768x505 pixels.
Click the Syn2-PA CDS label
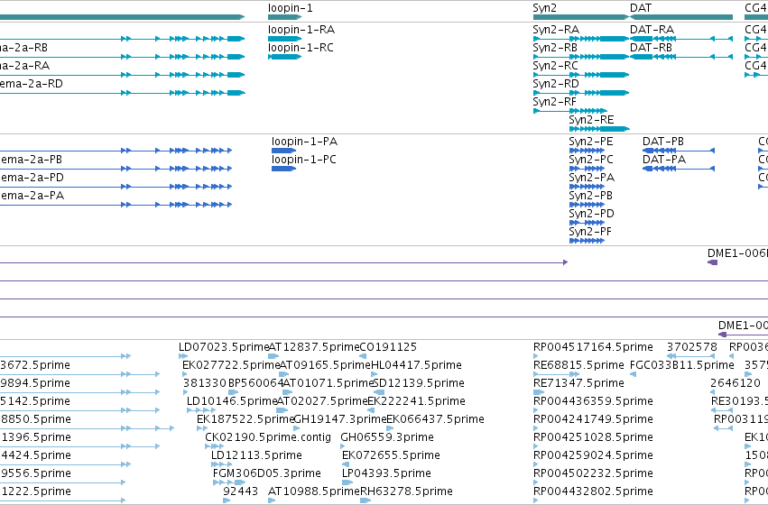point(592,178)
